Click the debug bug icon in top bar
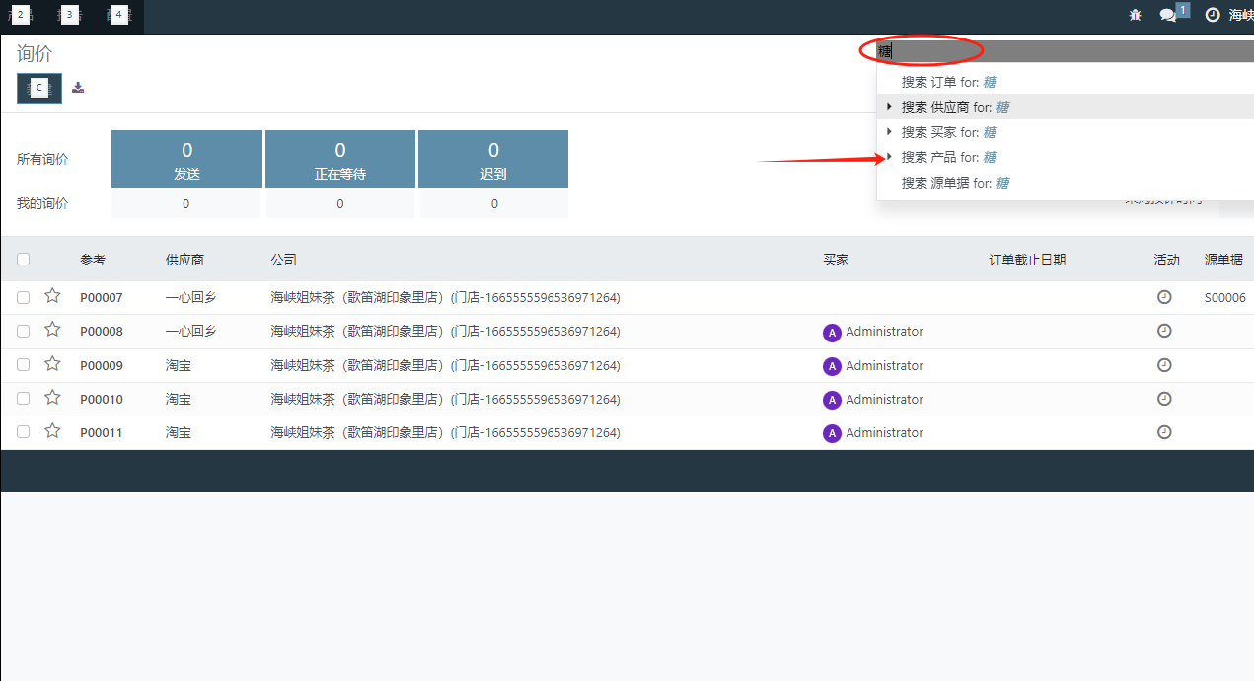The width and height of the screenshot is (1254, 681). pos(1135,15)
